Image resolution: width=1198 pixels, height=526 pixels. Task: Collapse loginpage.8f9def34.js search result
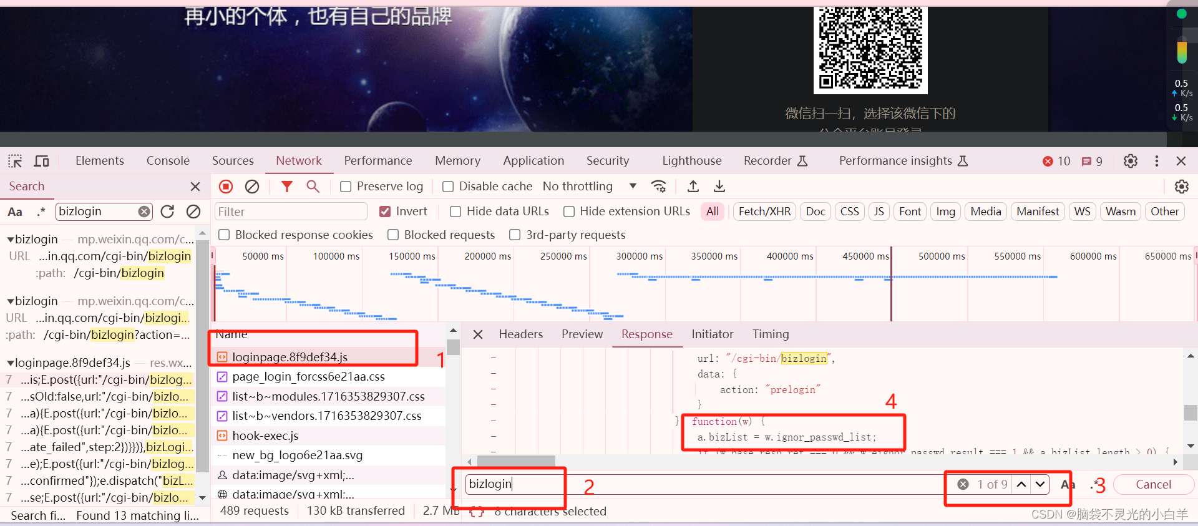(11, 363)
